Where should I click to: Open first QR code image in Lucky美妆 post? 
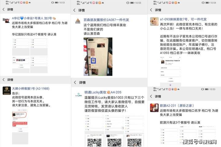(94, 140)
